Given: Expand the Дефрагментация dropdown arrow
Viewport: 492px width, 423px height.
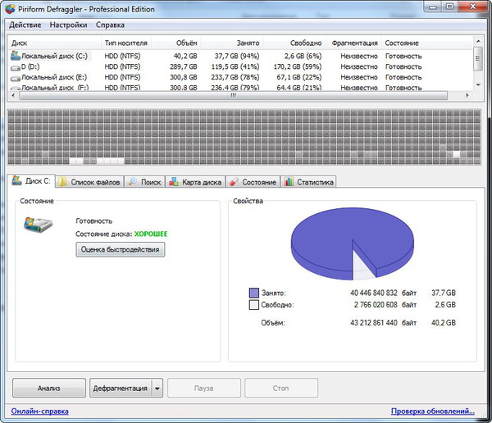Looking at the screenshot, I should pyautogui.click(x=158, y=388).
